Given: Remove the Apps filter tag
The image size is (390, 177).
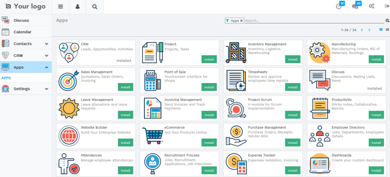Looking at the screenshot, I should pos(241,21).
